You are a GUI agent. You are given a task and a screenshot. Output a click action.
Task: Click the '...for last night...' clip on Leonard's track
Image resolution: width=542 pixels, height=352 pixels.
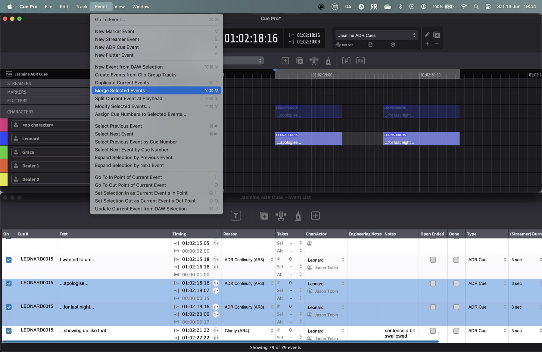click(421, 139)
